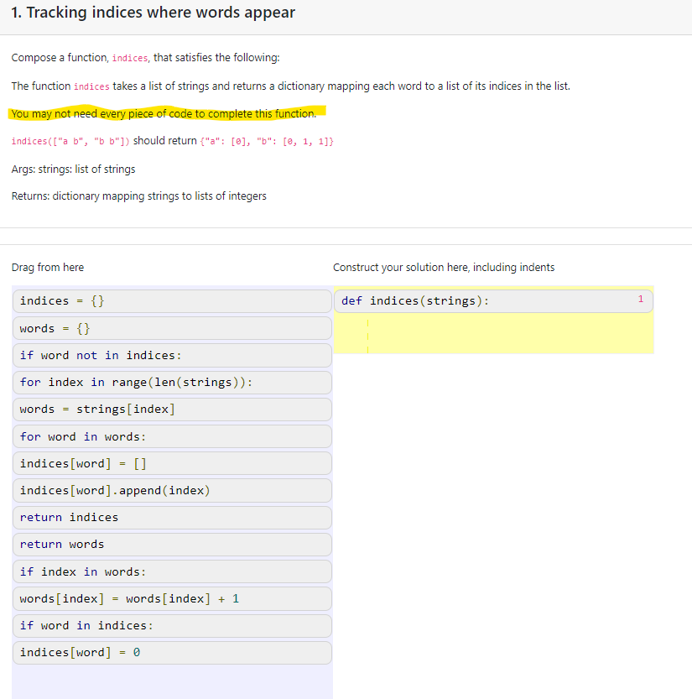Click the "words = strings[index]" block

pos(172,409)
